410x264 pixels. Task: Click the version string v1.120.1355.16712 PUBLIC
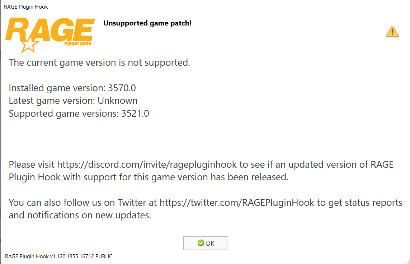point(81,256)
